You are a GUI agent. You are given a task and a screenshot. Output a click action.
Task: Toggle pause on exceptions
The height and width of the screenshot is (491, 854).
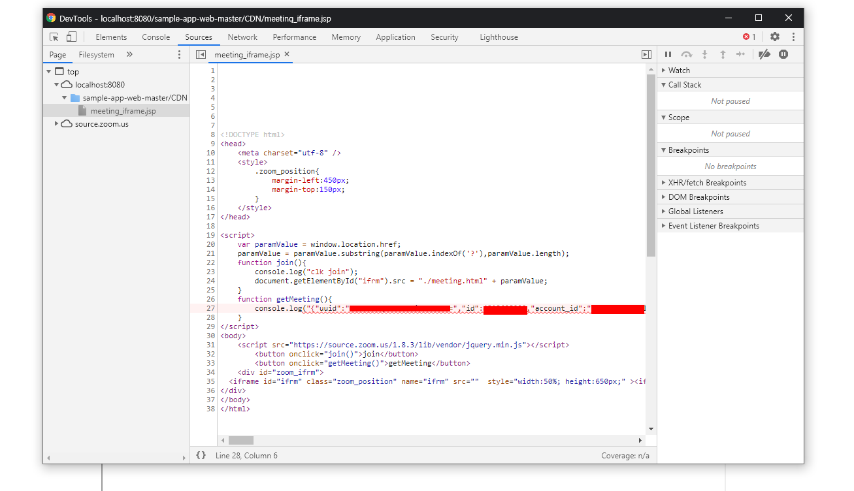(783, 54)
